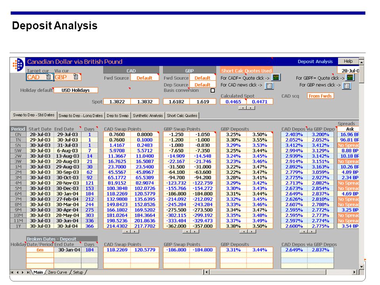Step right under GBP Deposits table
380x285 pixels.
click(x=252, y=232)
